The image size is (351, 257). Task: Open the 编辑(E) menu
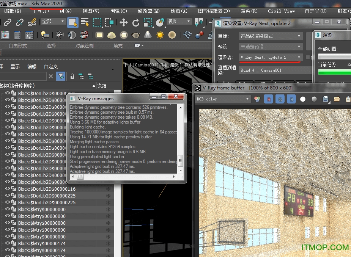(x=13, y=11)
